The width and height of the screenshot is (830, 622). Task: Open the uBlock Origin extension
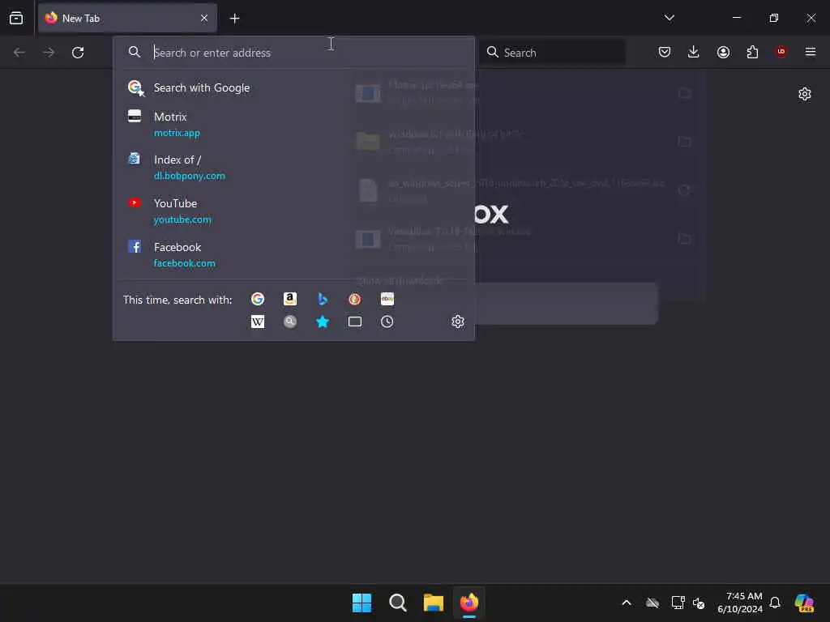coord(781,52)
